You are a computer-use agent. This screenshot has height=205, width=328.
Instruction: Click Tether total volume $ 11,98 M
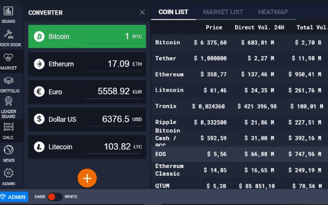pyautogui.click(x=306, y=58)
